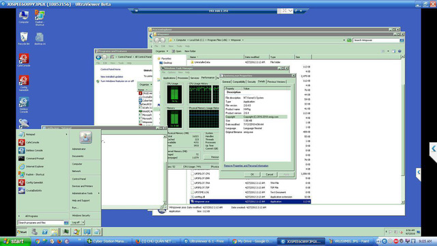Switch to Security tab in Properties
The image size is (437, 246).
click(251, 82)
